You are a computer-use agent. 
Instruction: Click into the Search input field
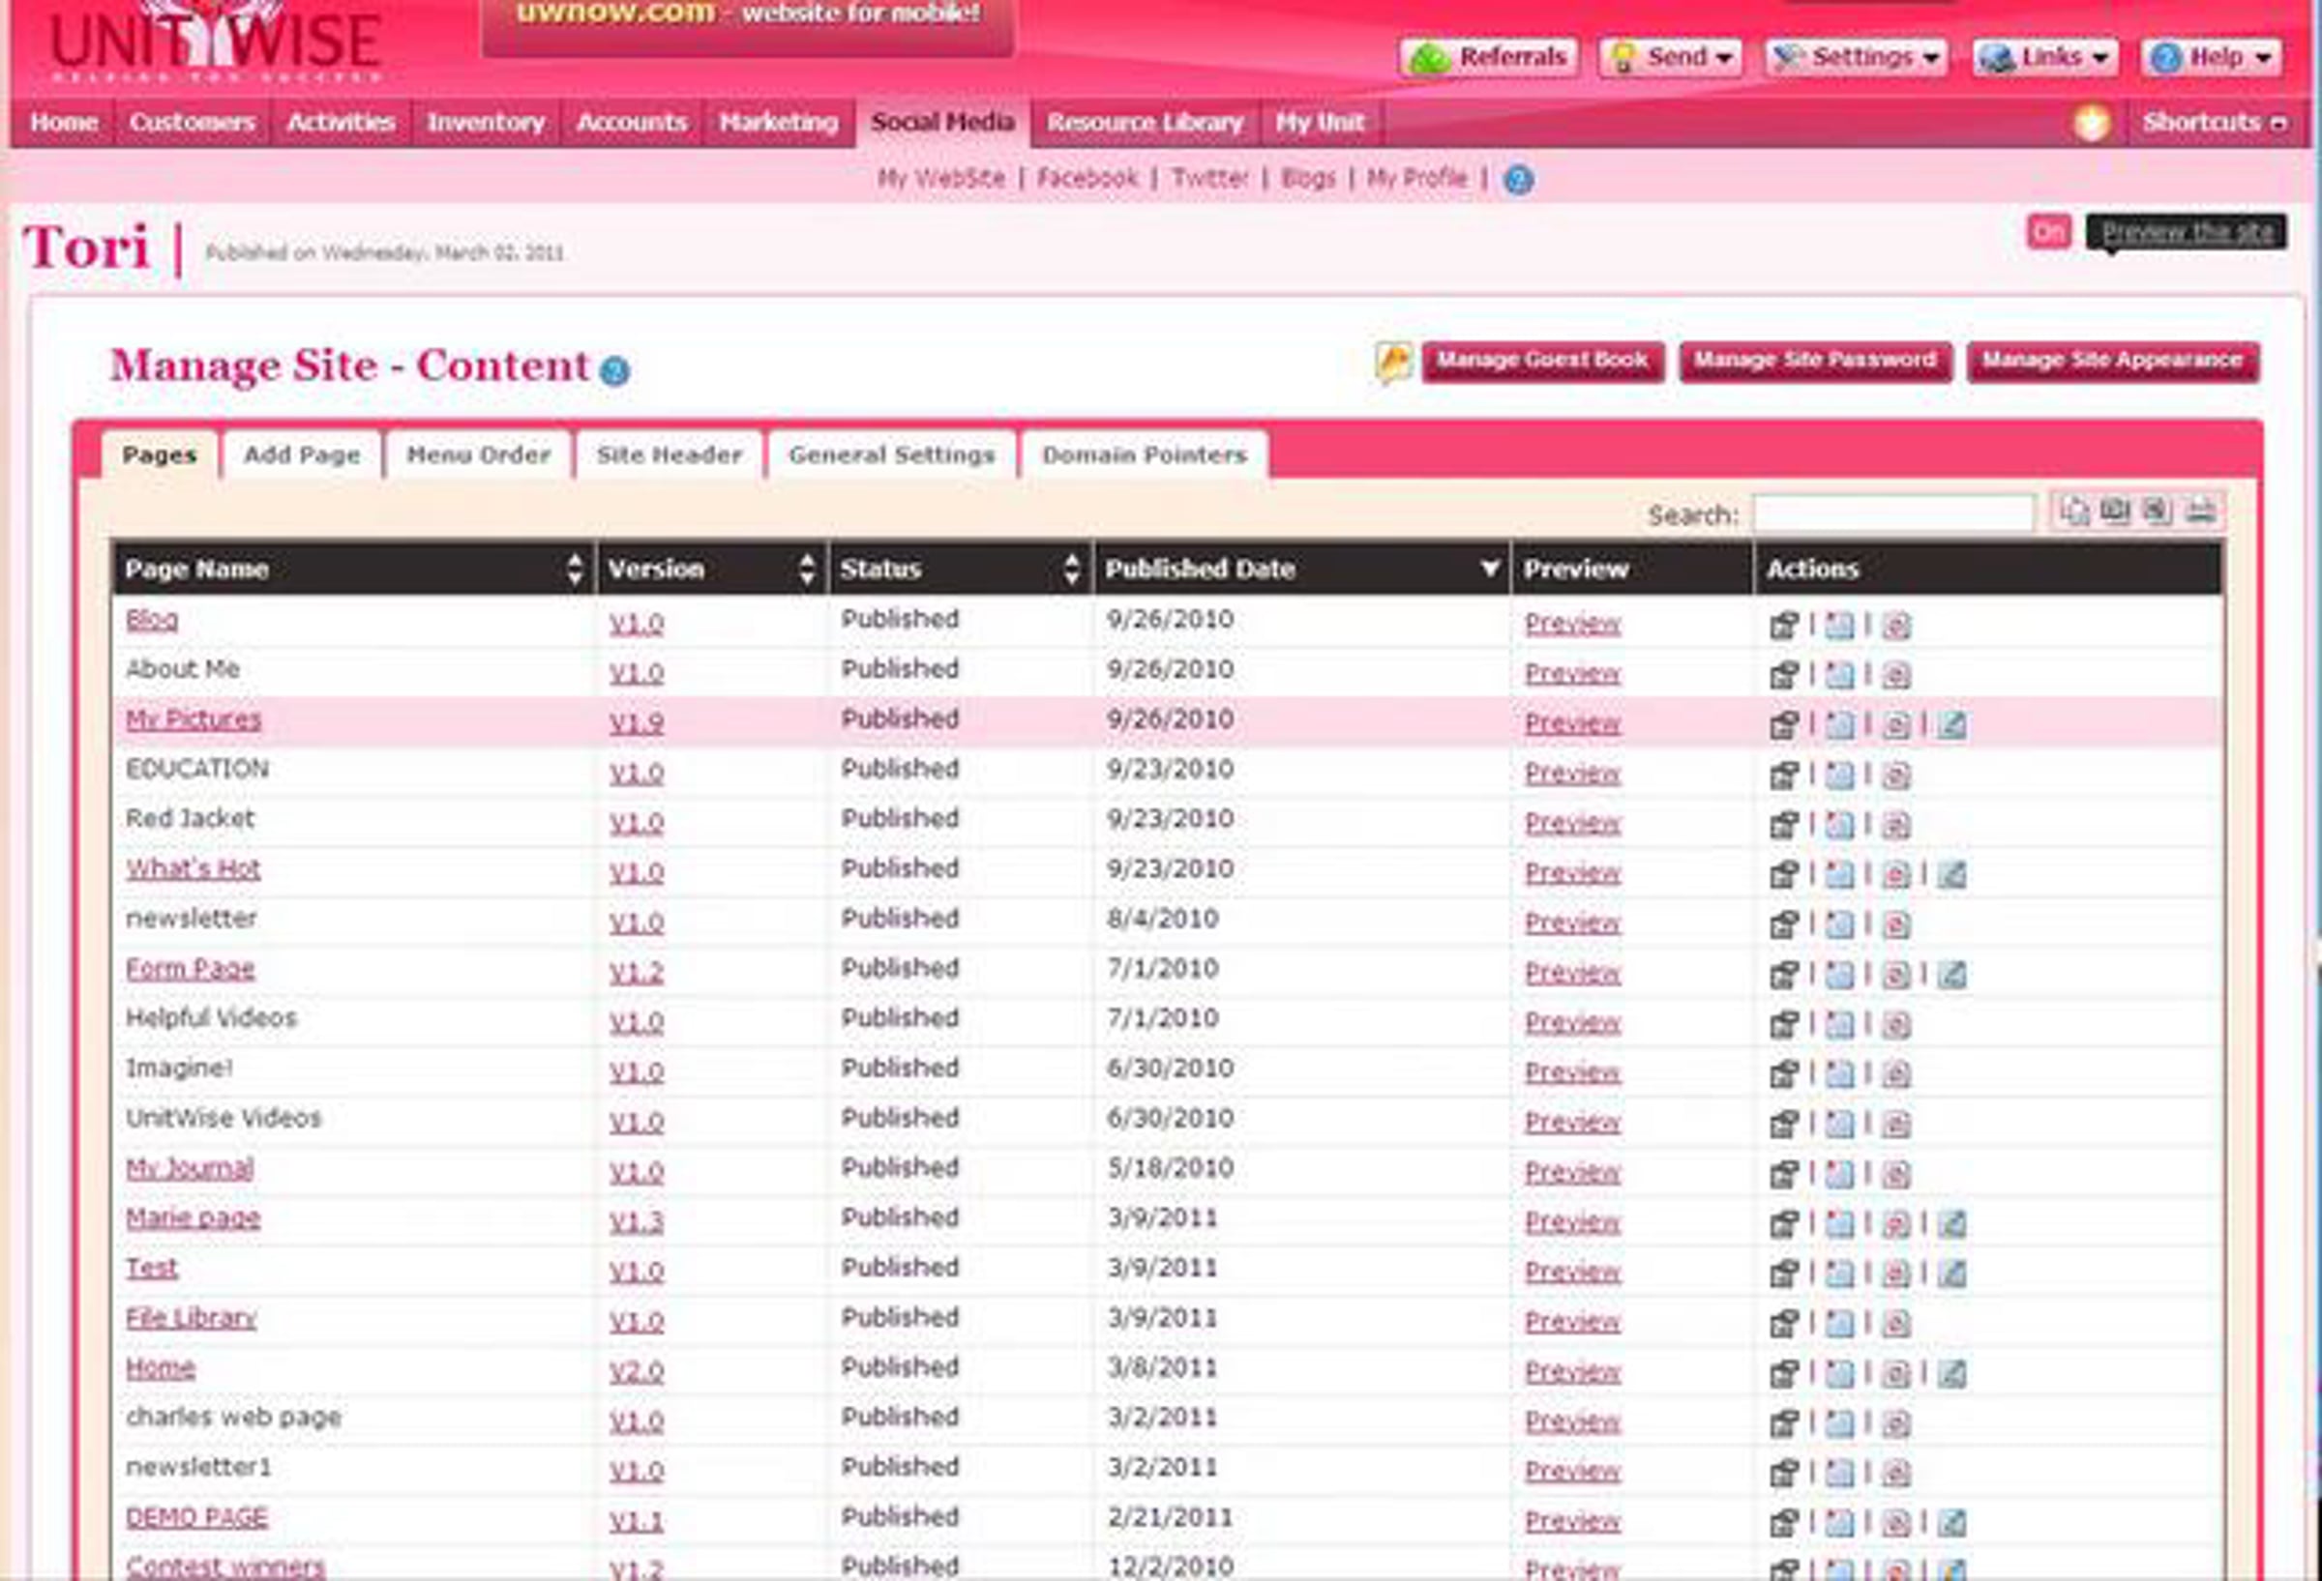coord(1893,514)
